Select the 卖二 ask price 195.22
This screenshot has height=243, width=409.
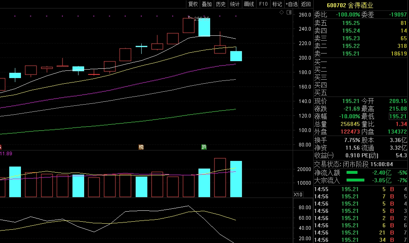[351, 46]
